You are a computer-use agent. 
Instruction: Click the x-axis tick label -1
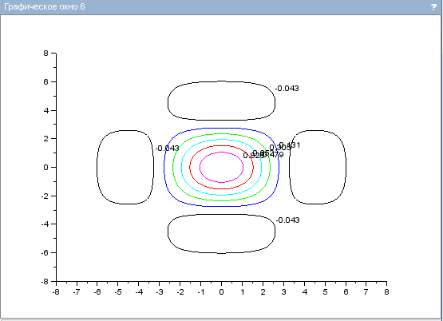(x=200, y=292)
